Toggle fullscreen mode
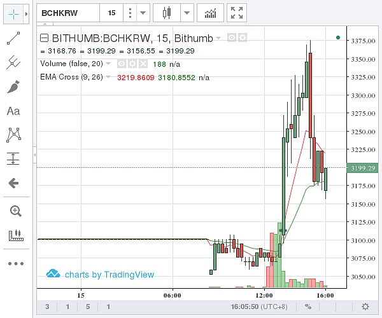The width and height of the screenshot is (382, 318). [237, 13]
